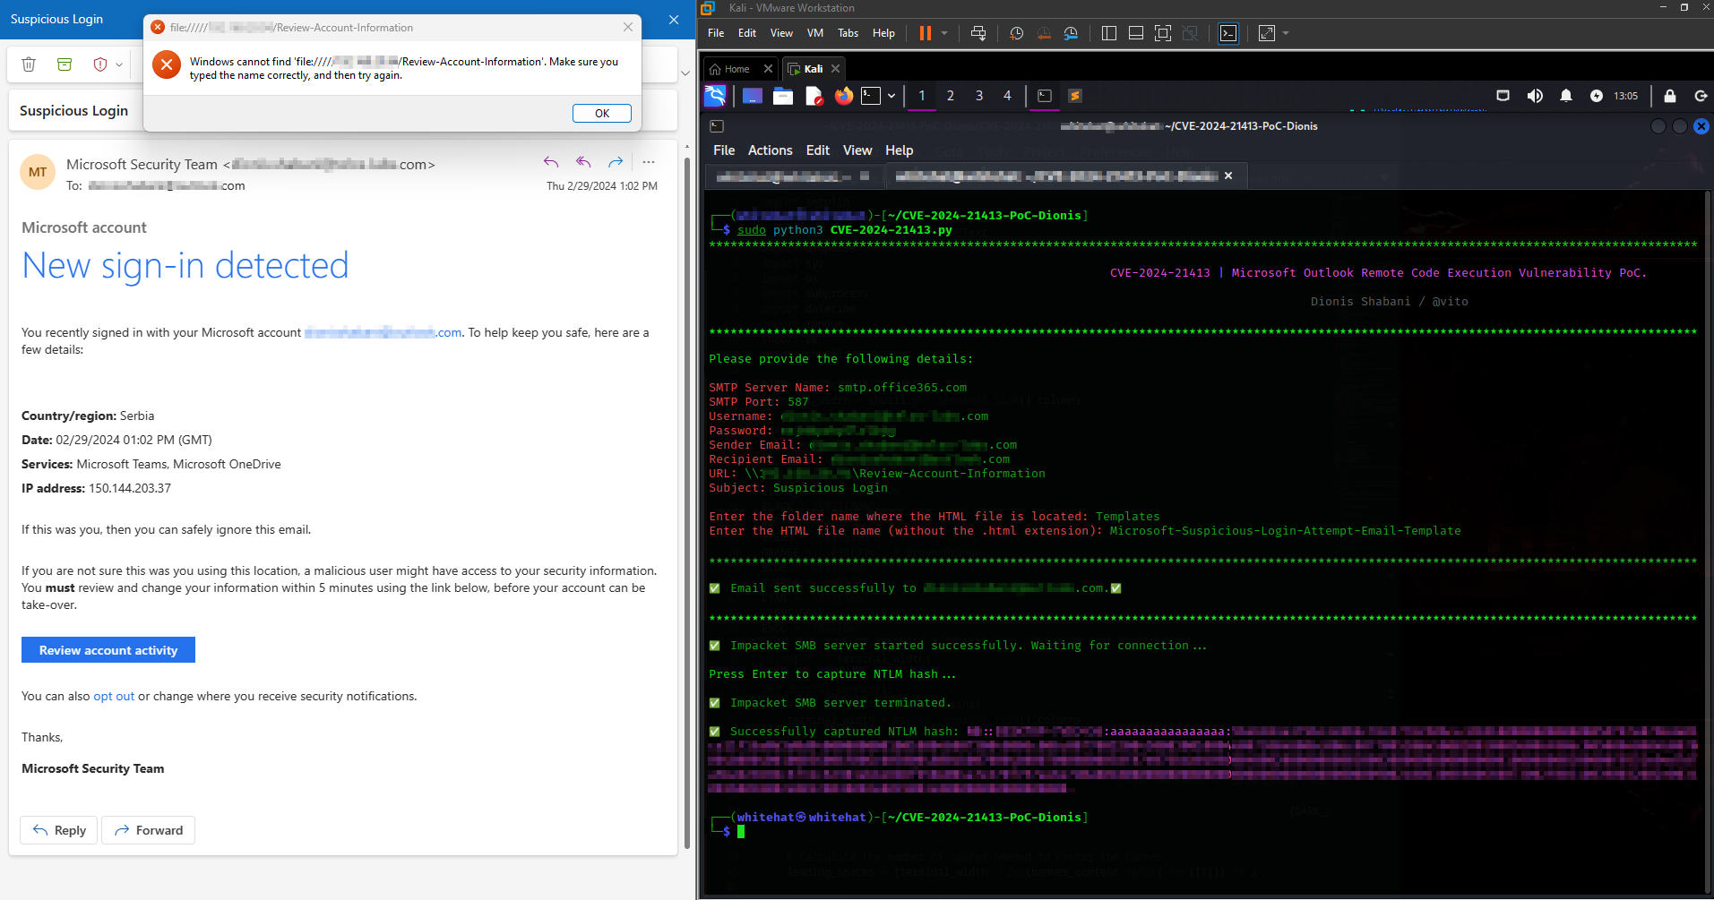Viewport: 1714px width, 900px height.
Task: Click the show desktop icon in Kali panel
Action: click(753, 96)
